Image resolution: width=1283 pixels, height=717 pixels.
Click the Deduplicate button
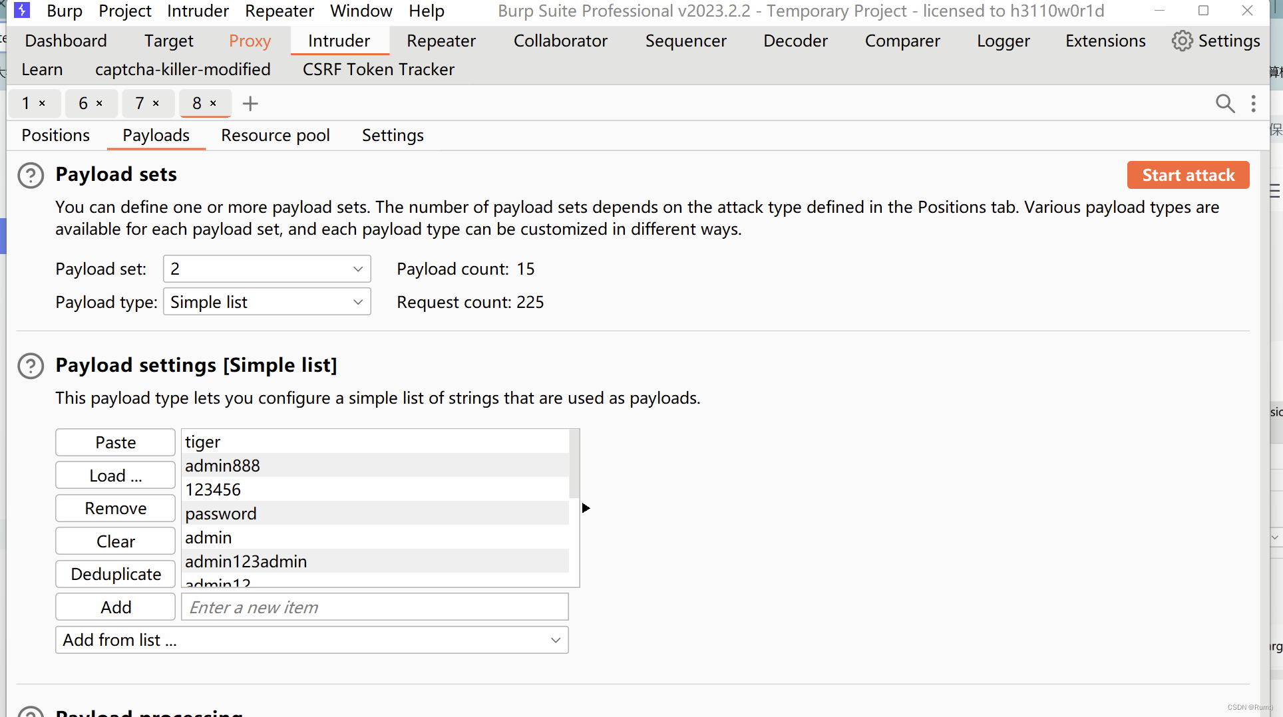(116, 574)
